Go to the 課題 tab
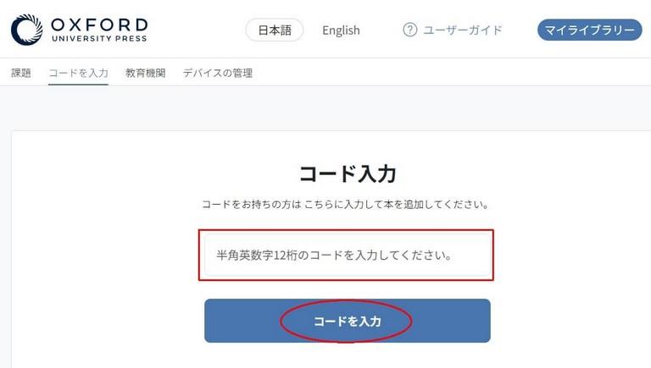The image size is (651, 368). coord(21,73)
